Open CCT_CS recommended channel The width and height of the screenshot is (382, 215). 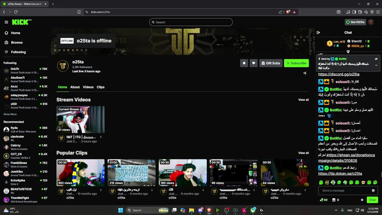25,156
